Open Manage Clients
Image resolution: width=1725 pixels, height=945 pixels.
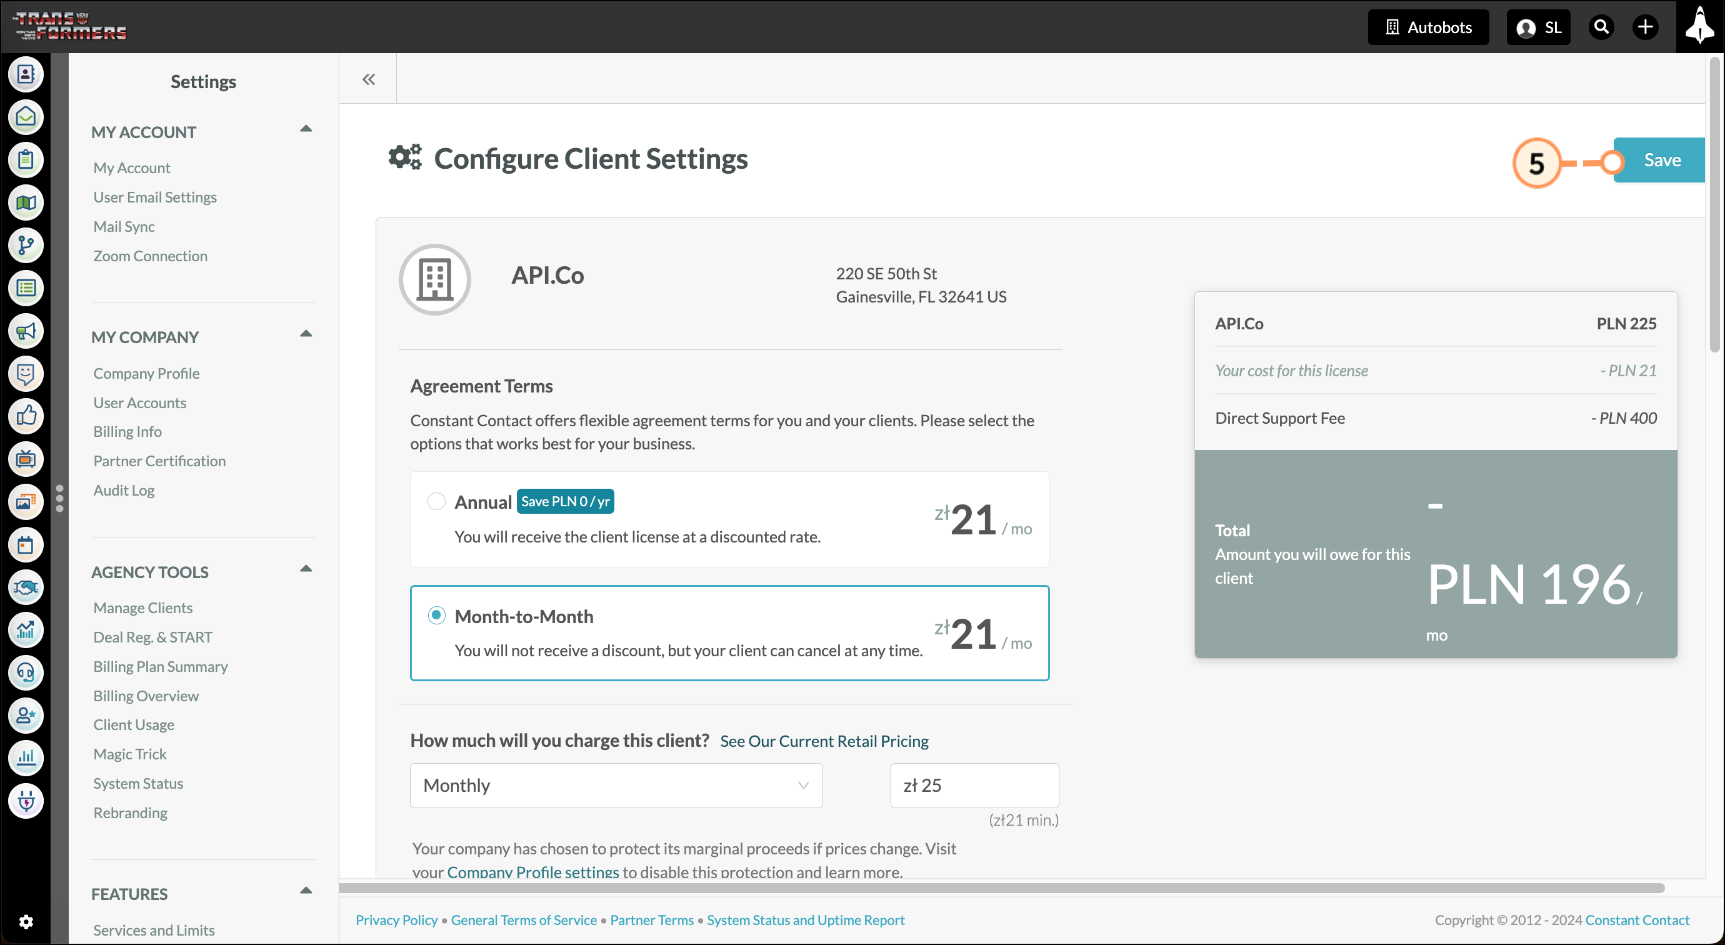[142, 607]
